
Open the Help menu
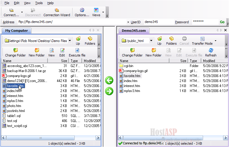coord(50,3)
